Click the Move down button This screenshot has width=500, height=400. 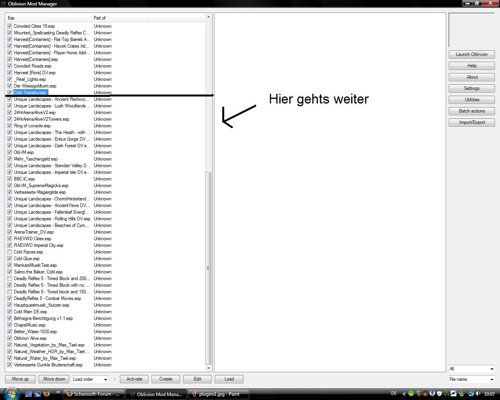[54, 379]
